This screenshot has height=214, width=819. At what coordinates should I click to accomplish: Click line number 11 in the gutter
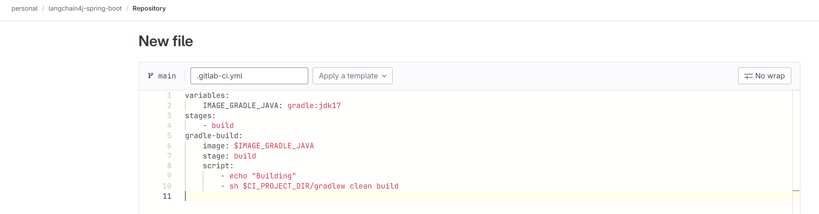[167, 196]
